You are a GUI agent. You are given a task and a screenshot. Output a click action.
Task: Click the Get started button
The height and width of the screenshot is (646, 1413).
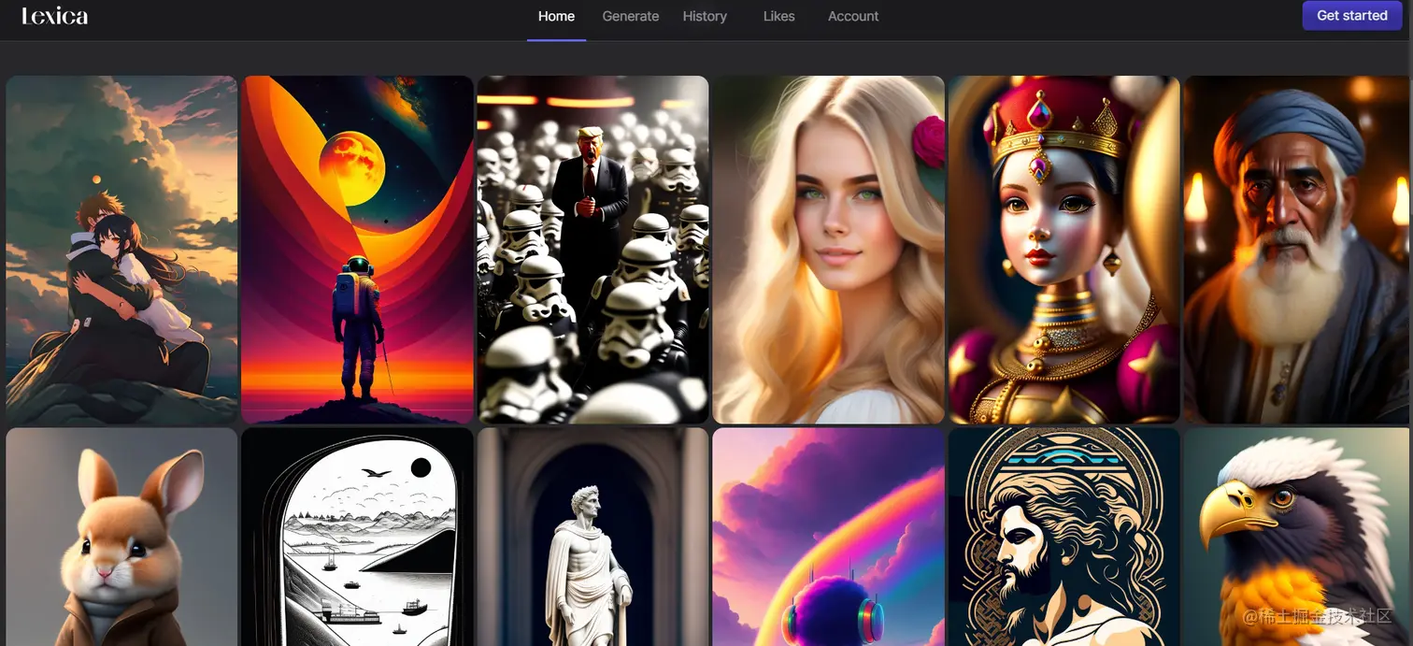tap(1351, 16)
